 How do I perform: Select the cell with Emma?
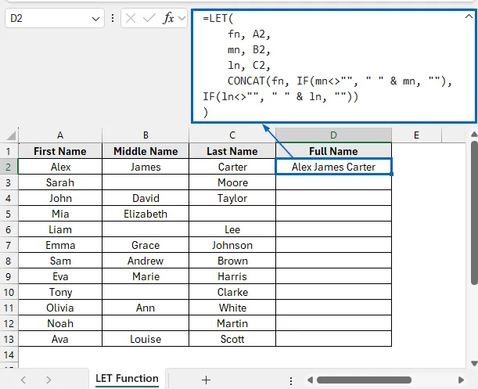(x=60, y=245)
